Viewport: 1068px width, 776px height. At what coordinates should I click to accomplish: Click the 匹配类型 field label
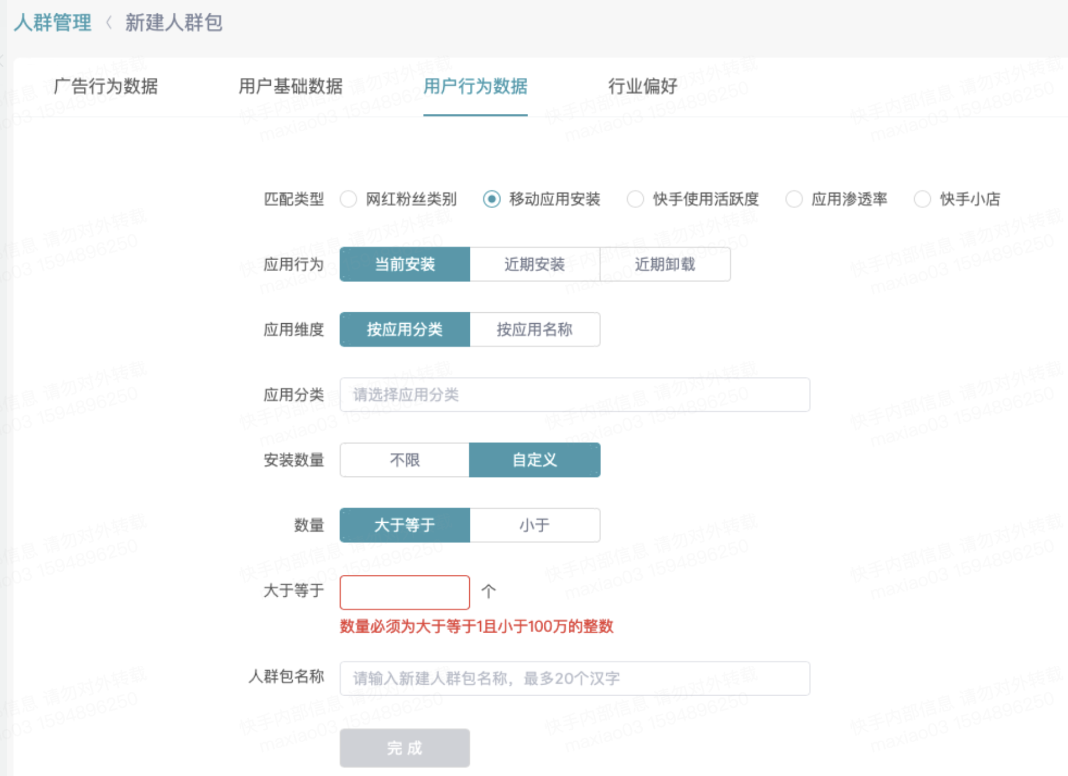pos(293,199)
